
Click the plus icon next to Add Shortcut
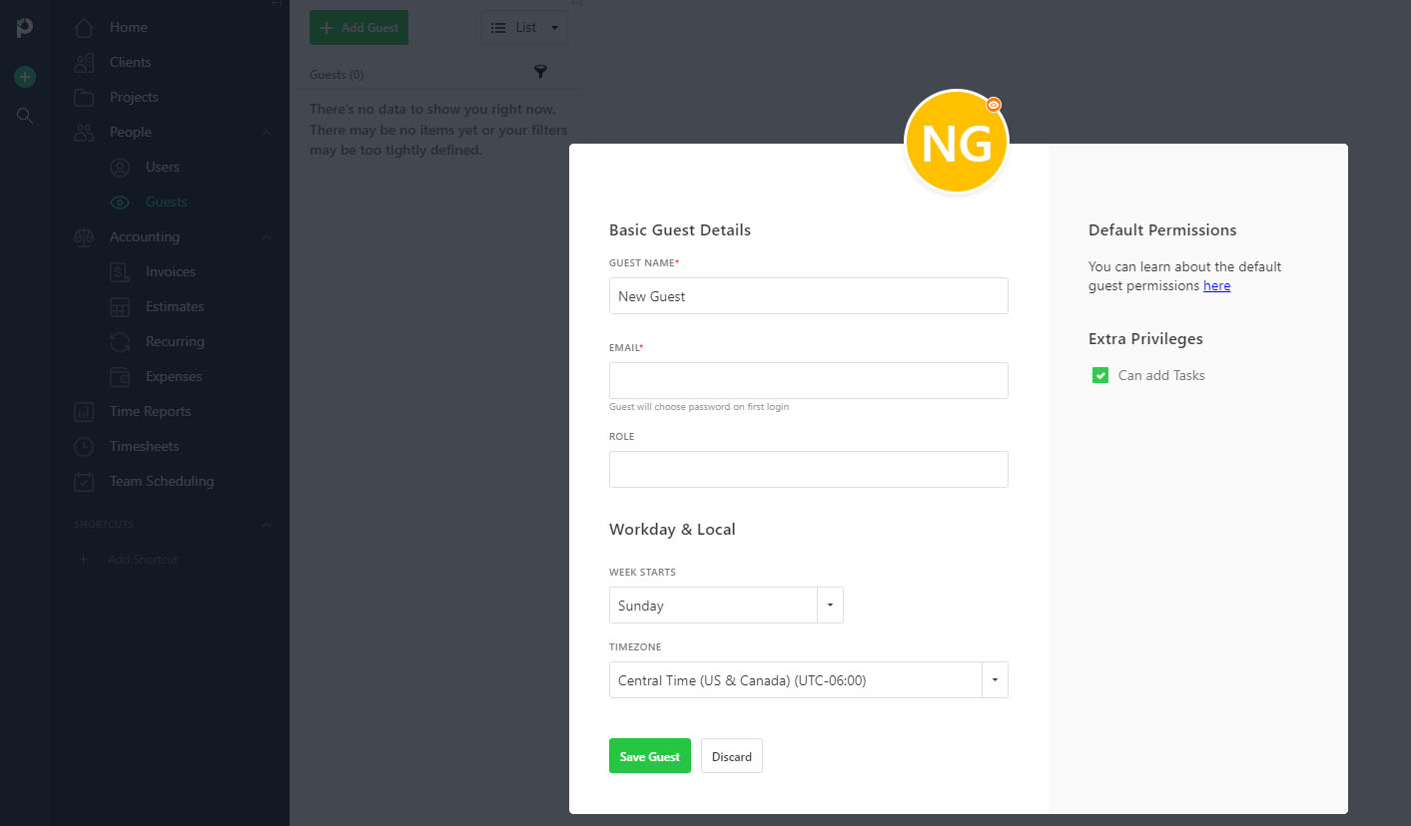pyautogui.click(x=83, y=560)
